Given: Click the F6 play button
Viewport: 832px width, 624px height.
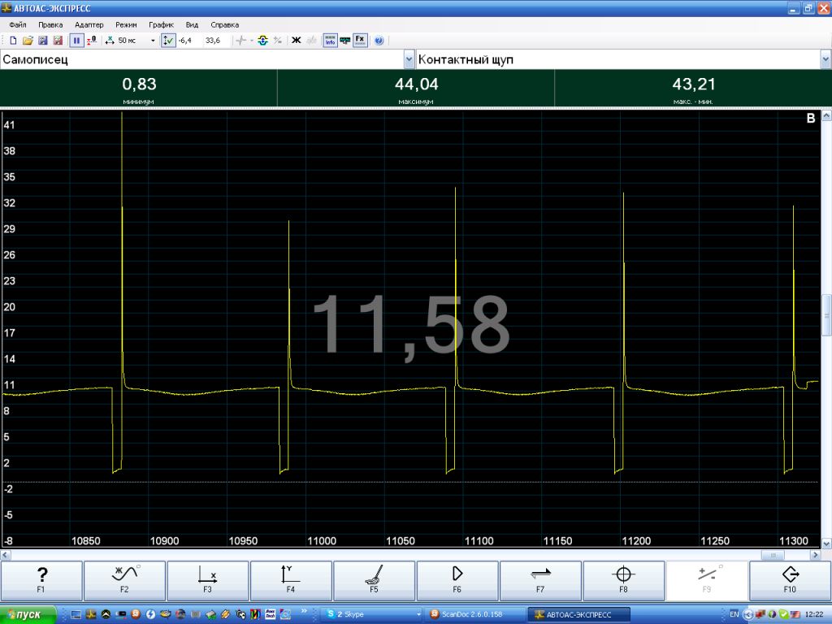Looking at the screenshot, I should pos(457,580).
